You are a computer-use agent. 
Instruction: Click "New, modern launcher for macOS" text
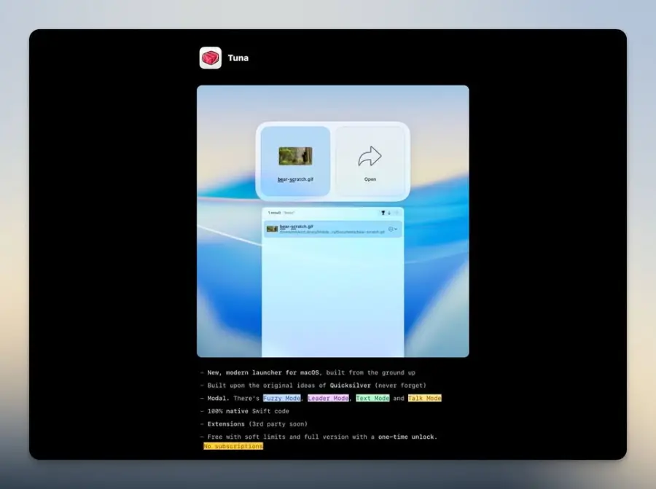(263, 372)
